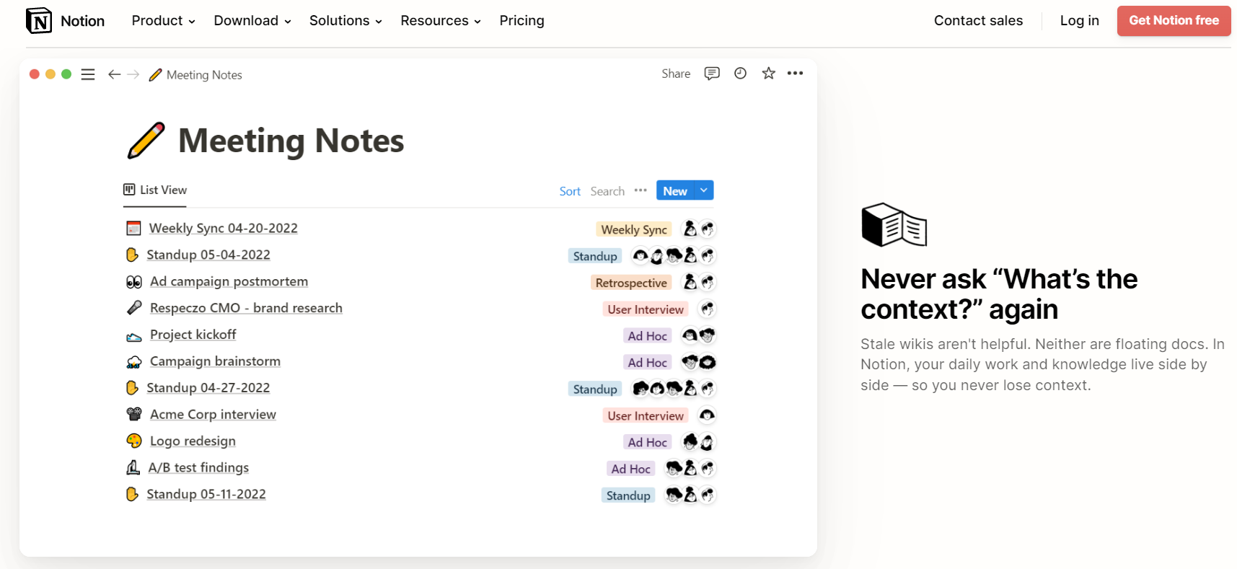Screen dimensions: 1237x569
Task: Favorite the page with star icon
Action: (769, 74)
